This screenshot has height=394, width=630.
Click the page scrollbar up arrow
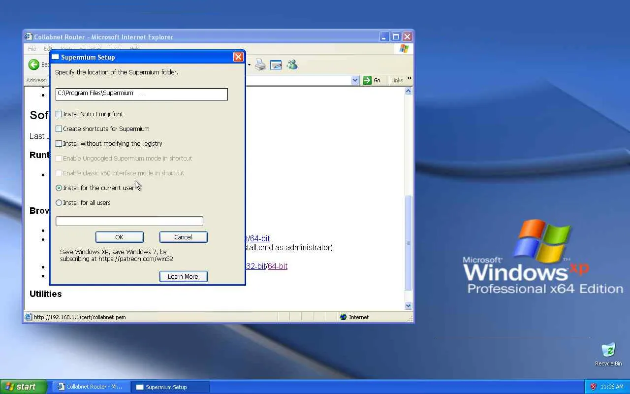[408, 91]
